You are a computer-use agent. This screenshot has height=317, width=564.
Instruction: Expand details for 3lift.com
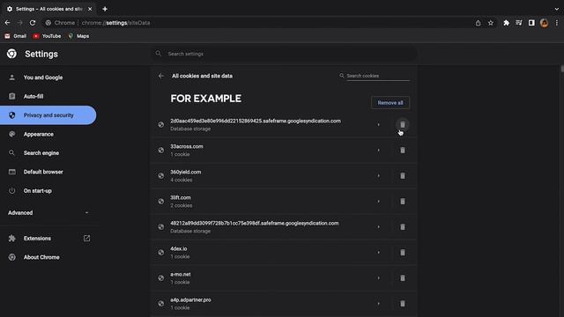point(378,202)
